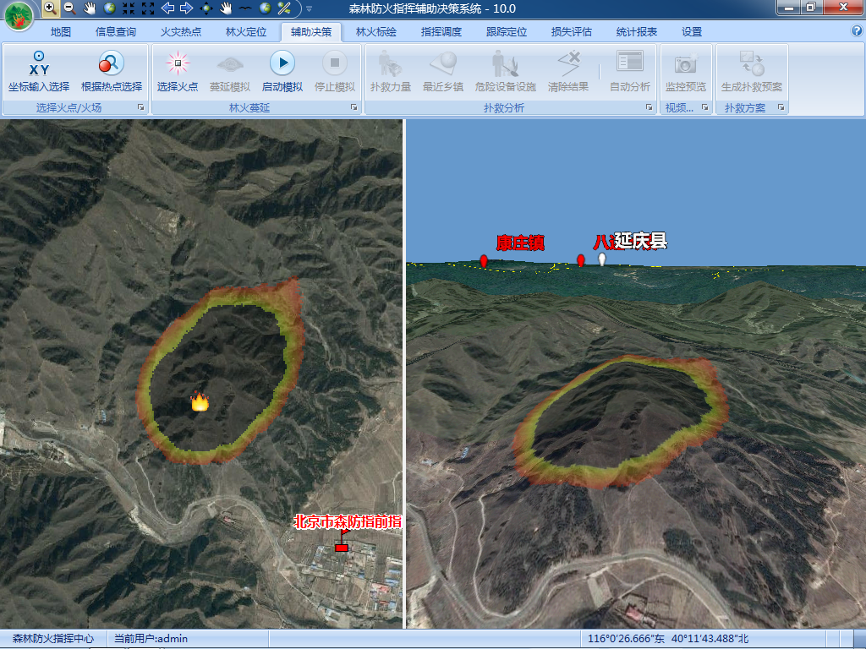The image size is (866, 649).
Task: Switch to the 损失评估 tab
Action: (572, 32)
